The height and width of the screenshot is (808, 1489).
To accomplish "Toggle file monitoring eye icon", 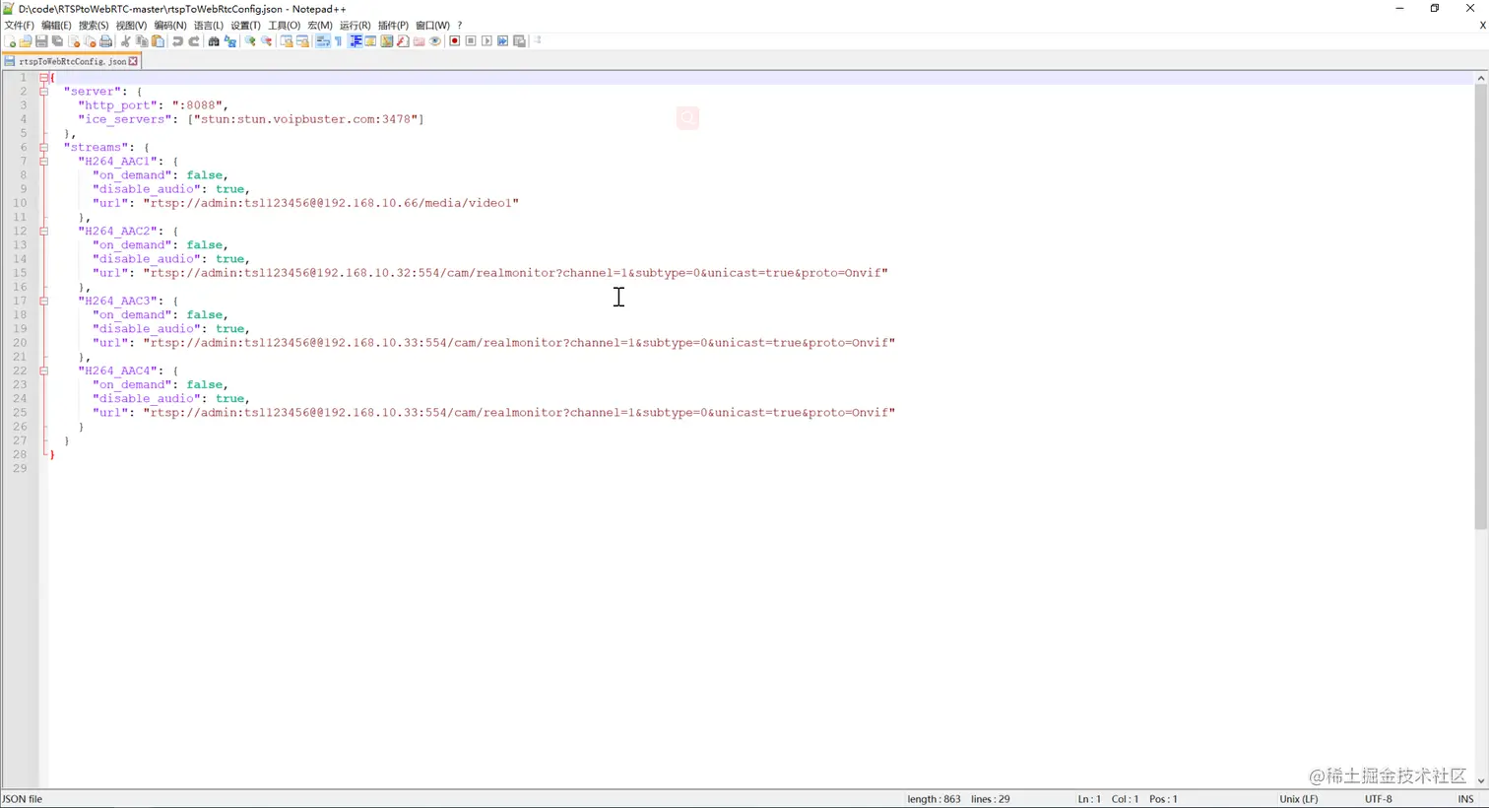I will [434, 41].
